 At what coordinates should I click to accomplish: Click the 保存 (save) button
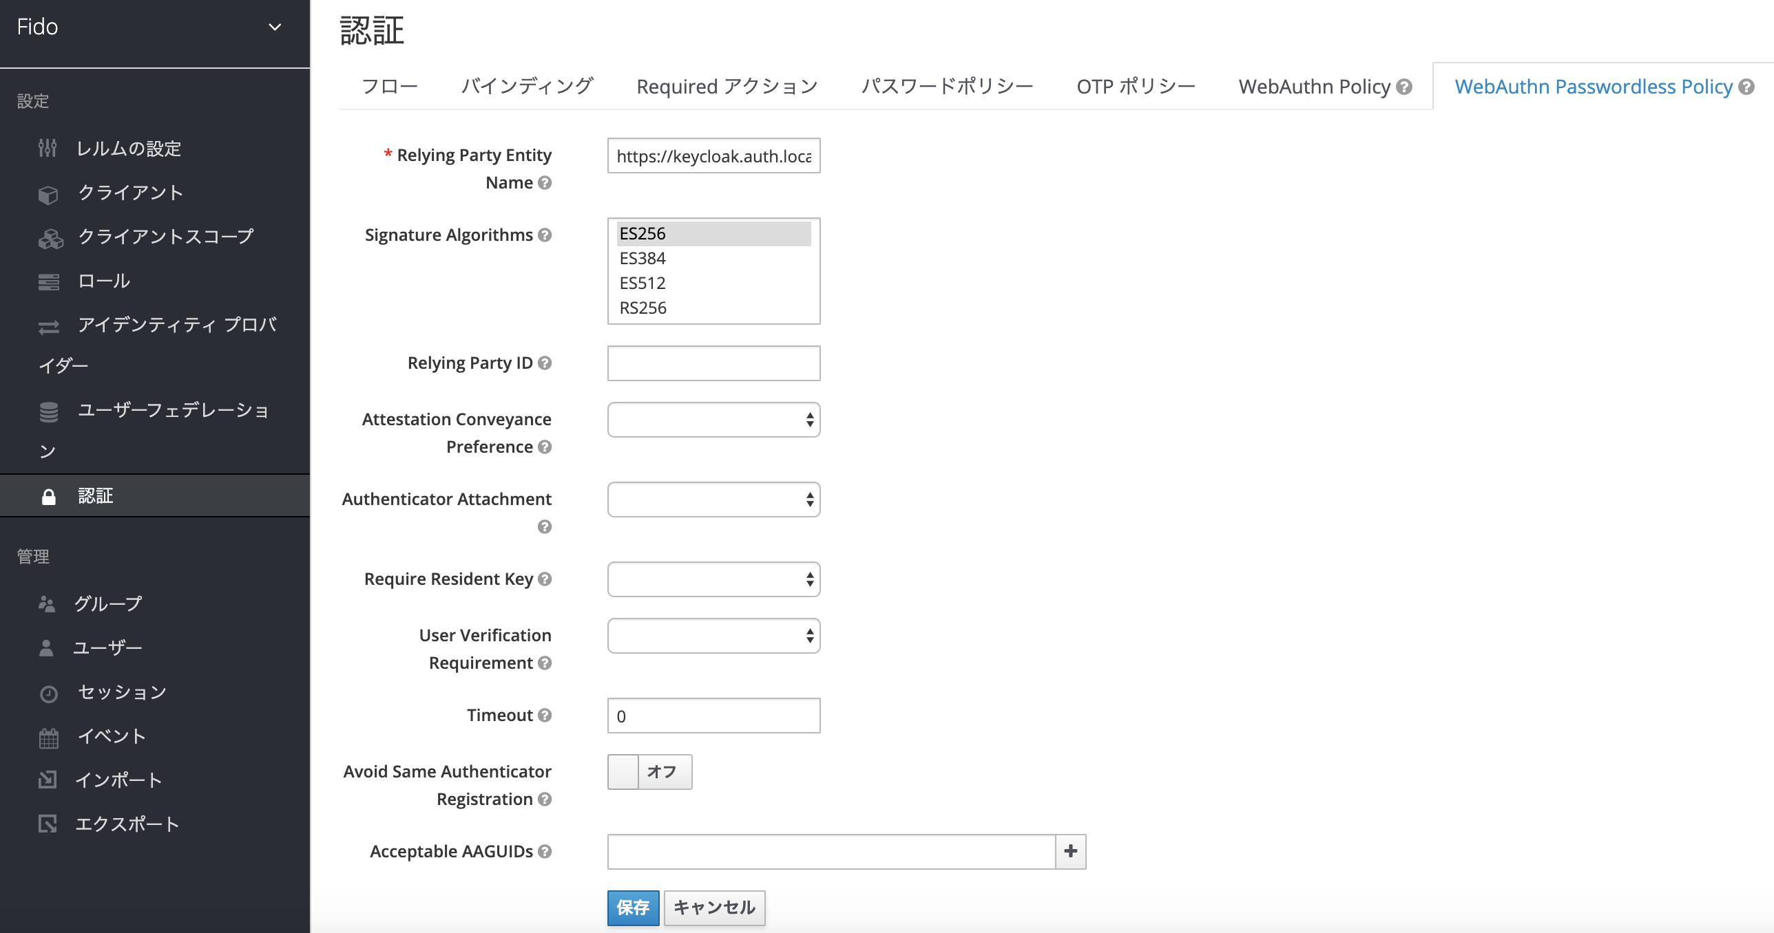click(x=633, y=908)
